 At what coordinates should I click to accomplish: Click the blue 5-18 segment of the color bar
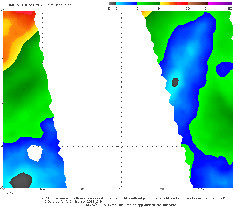pyautogui.click(x=127, y=4)
